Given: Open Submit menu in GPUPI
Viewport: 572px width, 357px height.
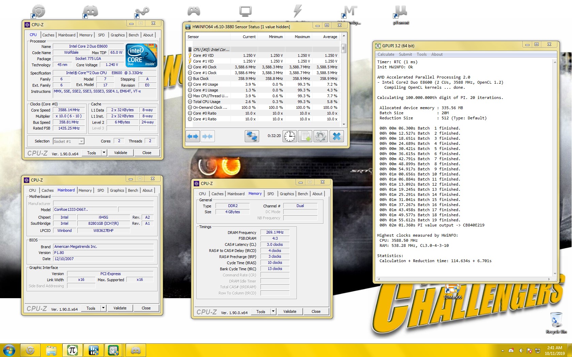Looking at the screenshot, I should coord(405,54).
